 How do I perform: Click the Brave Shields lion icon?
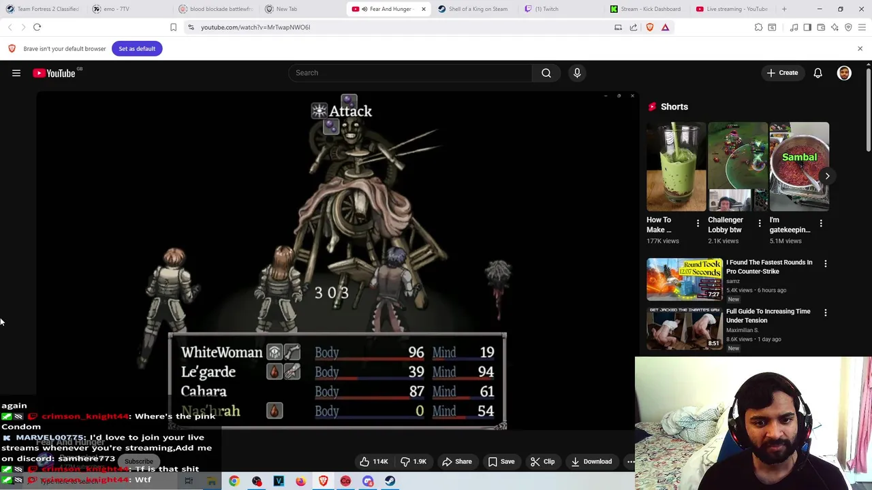point(649,27)
